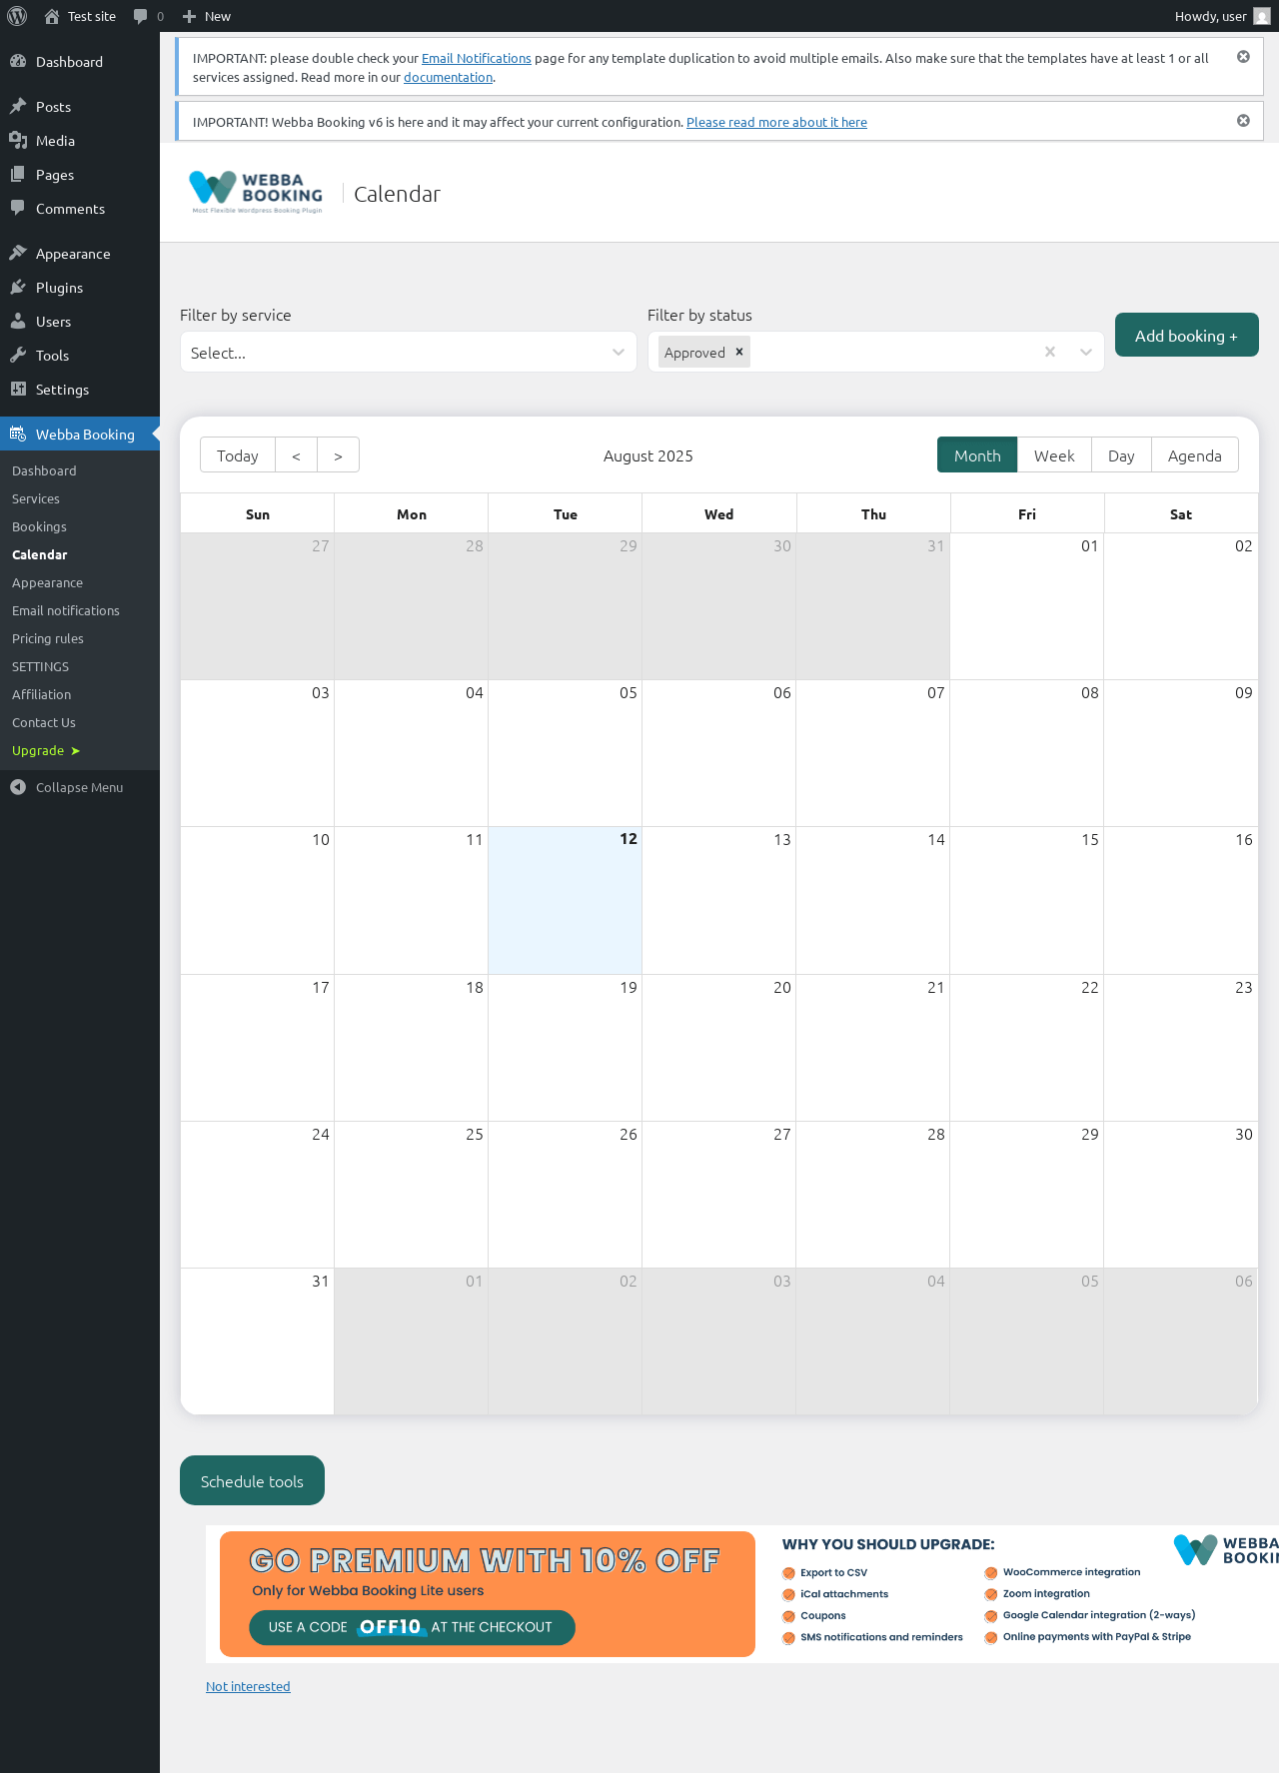Click the August 2025 calendar title

pyautogui.click(x=648, y=455)
